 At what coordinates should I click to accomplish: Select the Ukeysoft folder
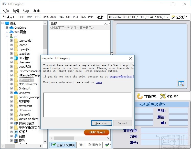(x=24, y=114)
